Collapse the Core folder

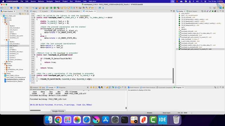(3, 22)
